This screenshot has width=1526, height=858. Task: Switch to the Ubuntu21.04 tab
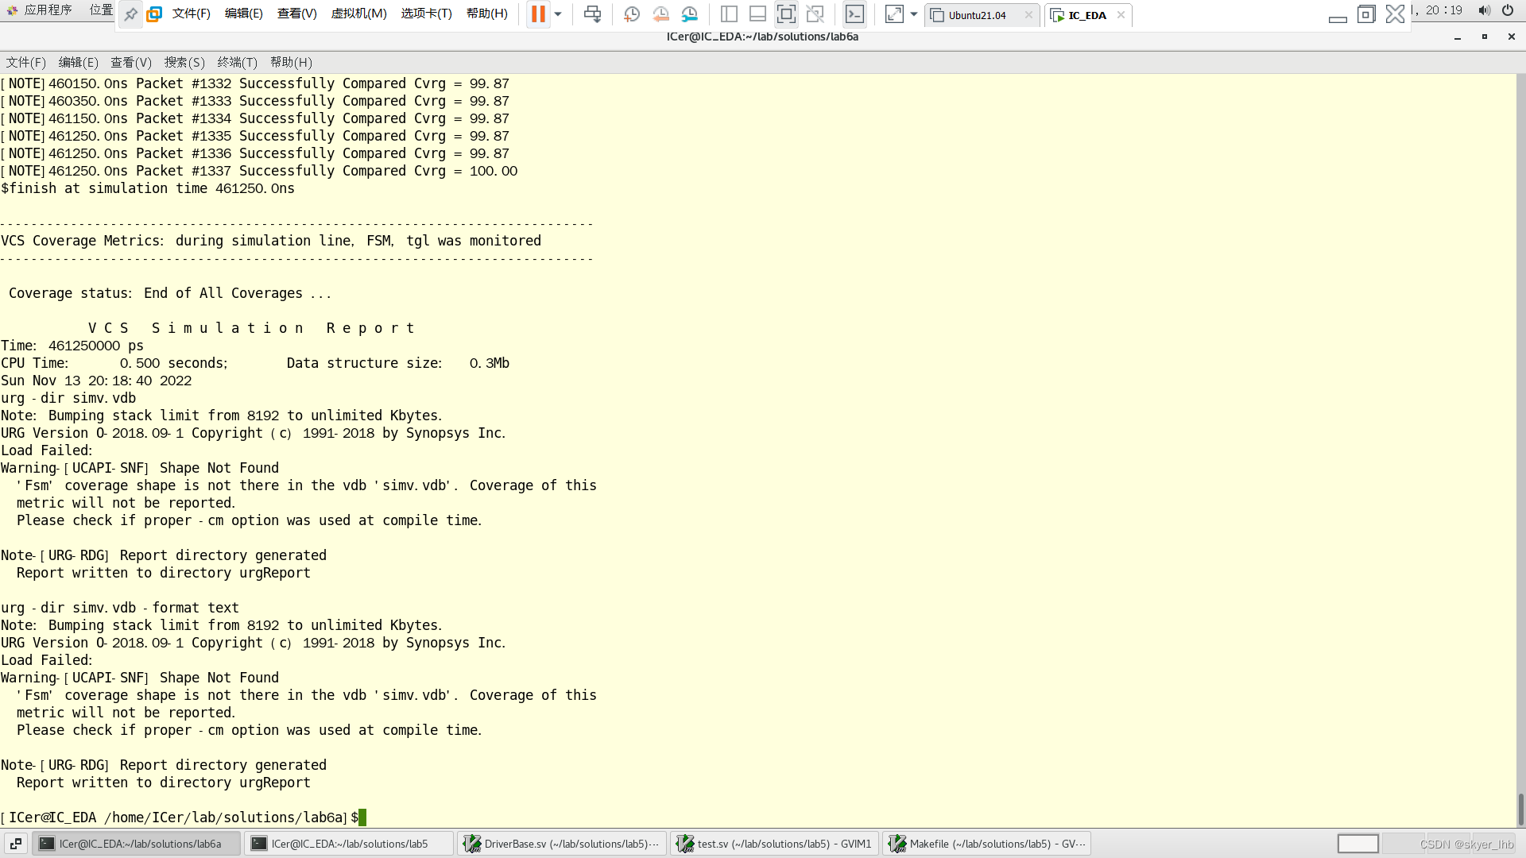pos(976,15)
